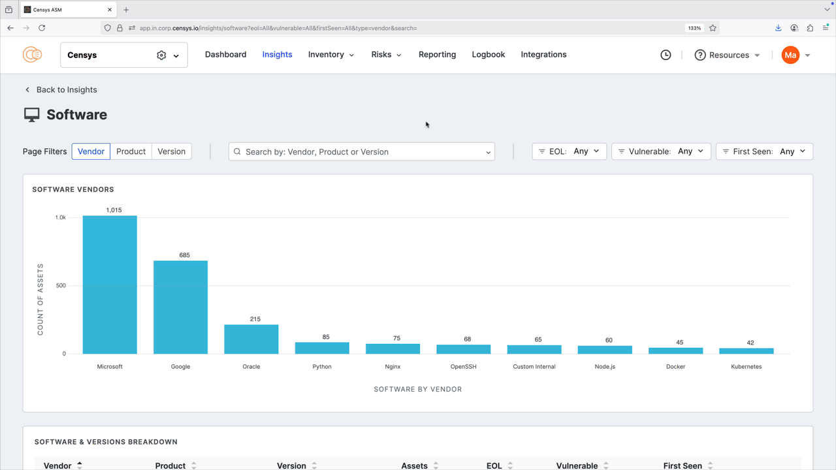Open browser downloads icon
This screenshot has width=836, height=470.
point(779,28)
